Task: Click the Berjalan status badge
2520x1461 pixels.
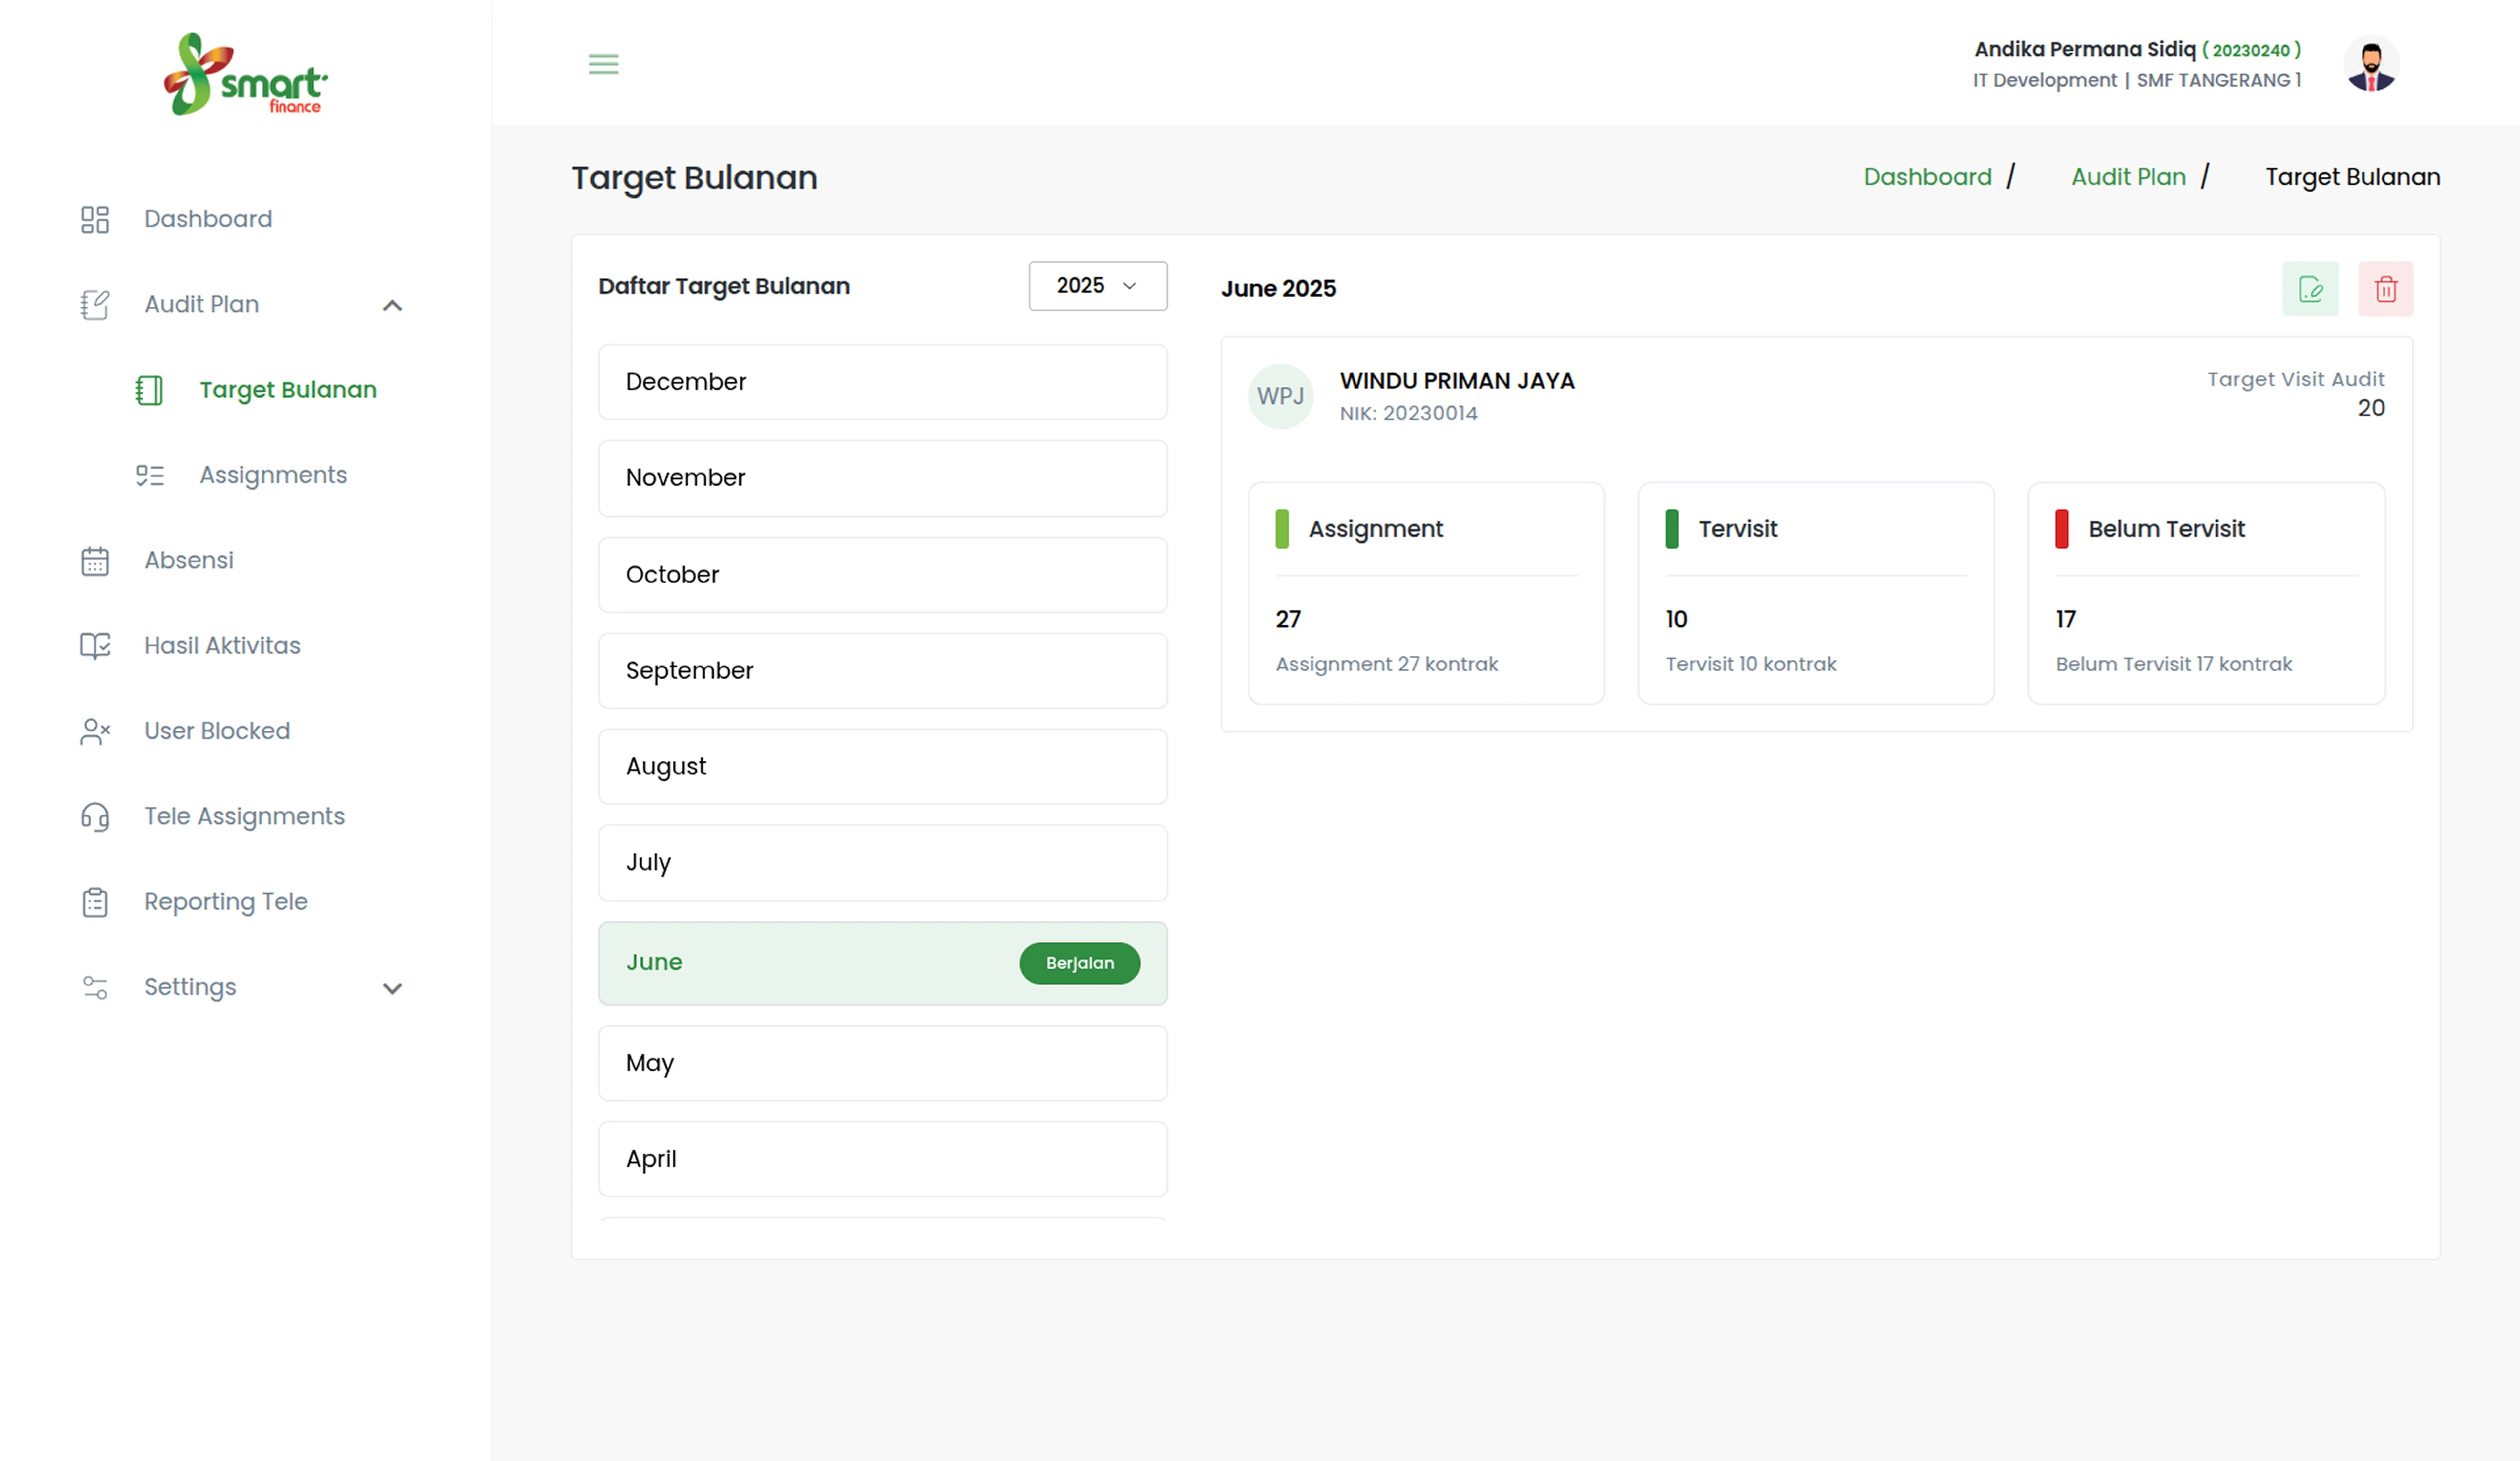Action: (x=1080, y=963)
